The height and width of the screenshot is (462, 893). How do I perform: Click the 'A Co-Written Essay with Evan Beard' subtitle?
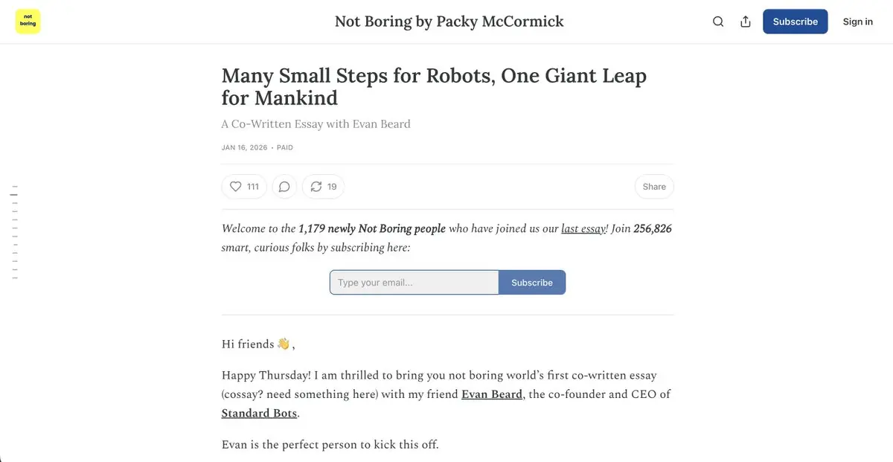[316, 124]
